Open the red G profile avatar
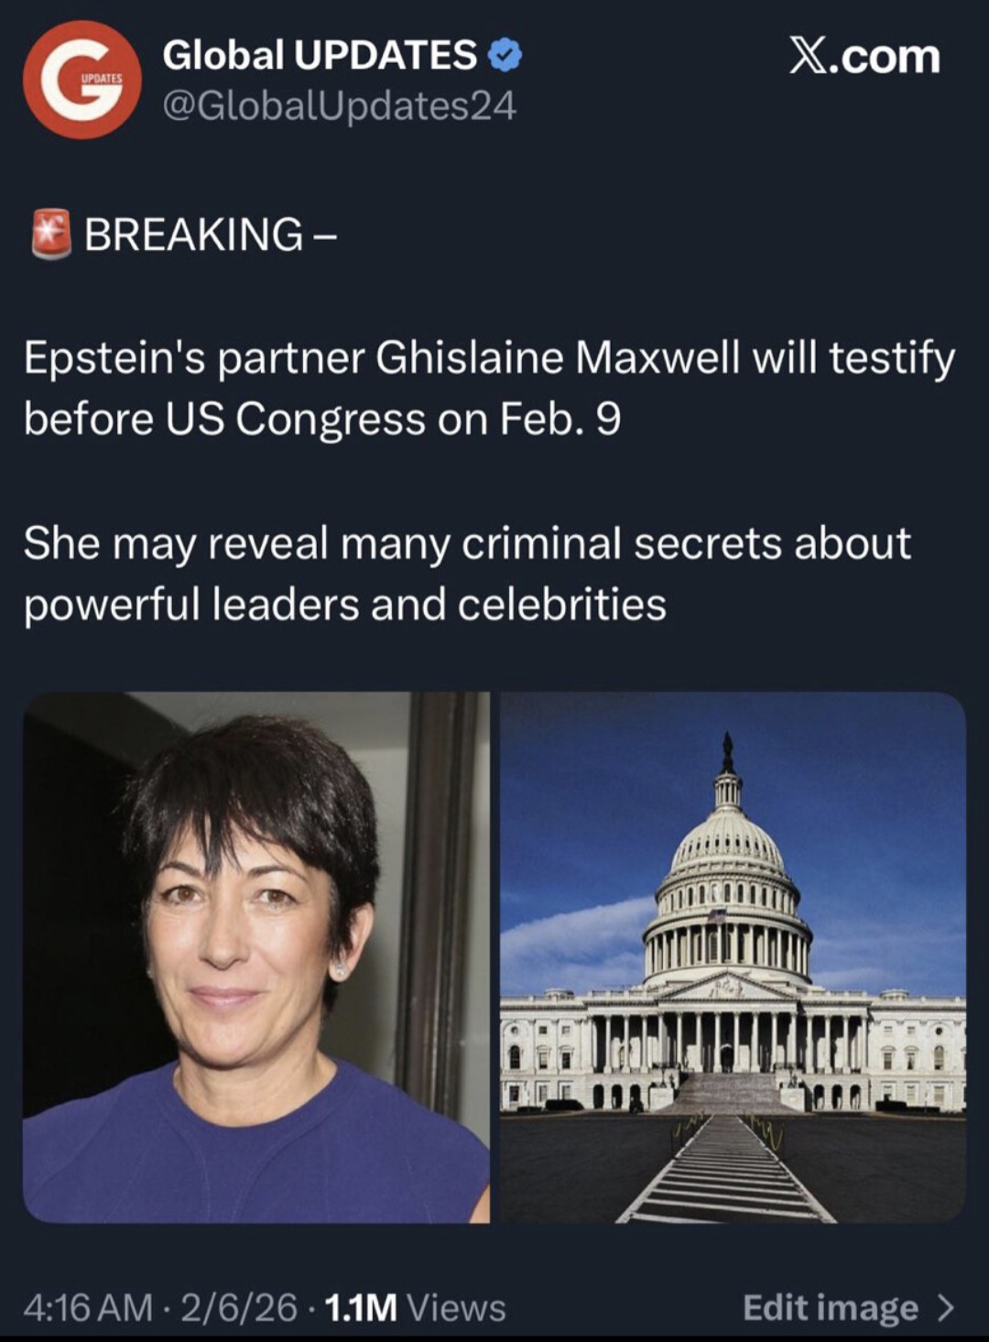The image size is (989, 1342). [x=82, y=81]
